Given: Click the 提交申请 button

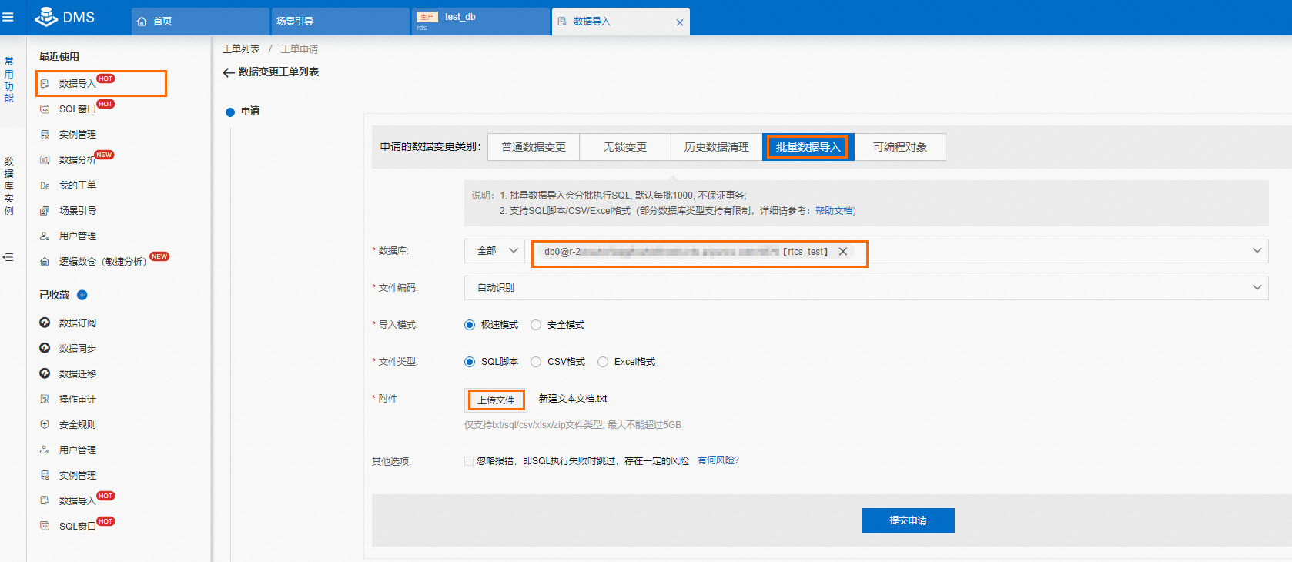Looking at the screenshot, I should pyautogui.click(x=909, y=520).
